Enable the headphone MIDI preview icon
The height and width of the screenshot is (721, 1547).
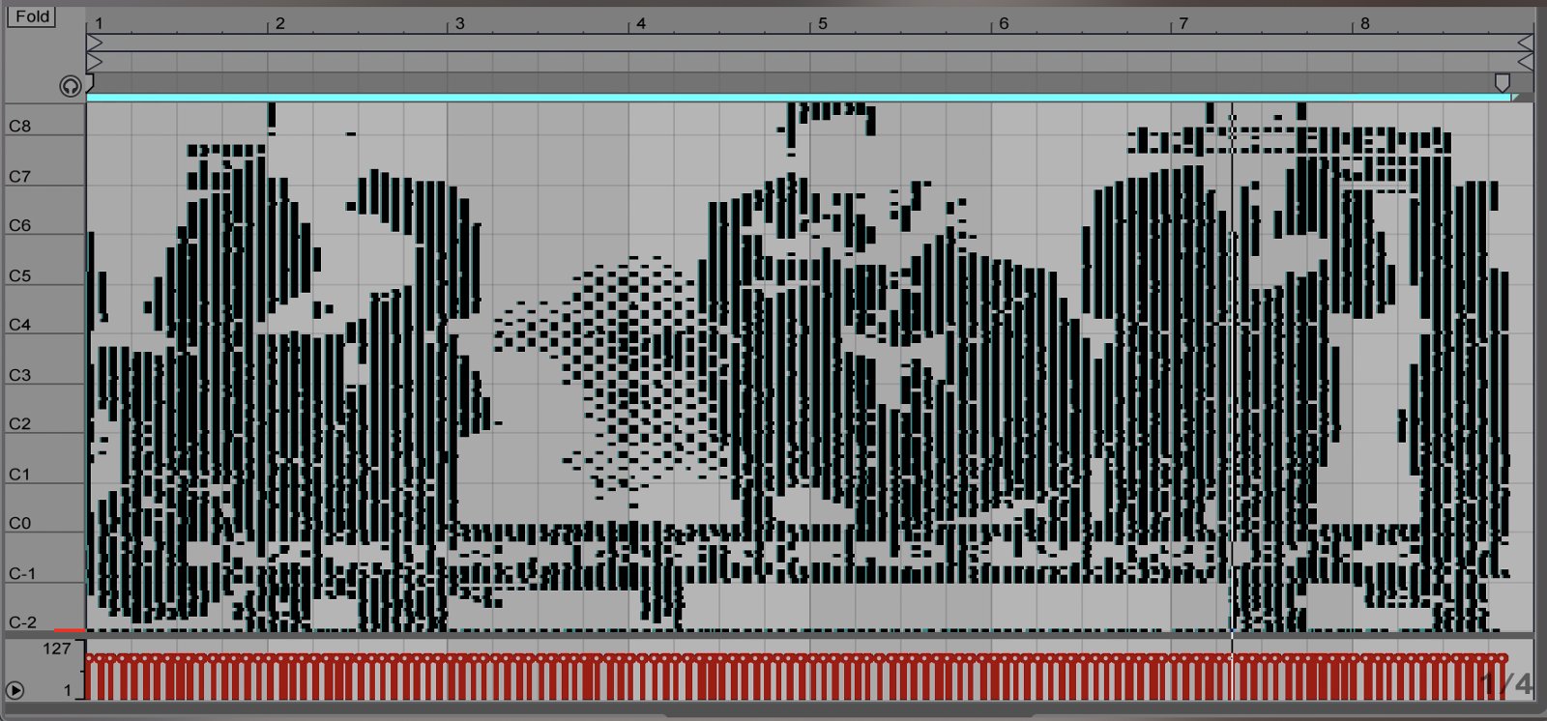point(70,86)
